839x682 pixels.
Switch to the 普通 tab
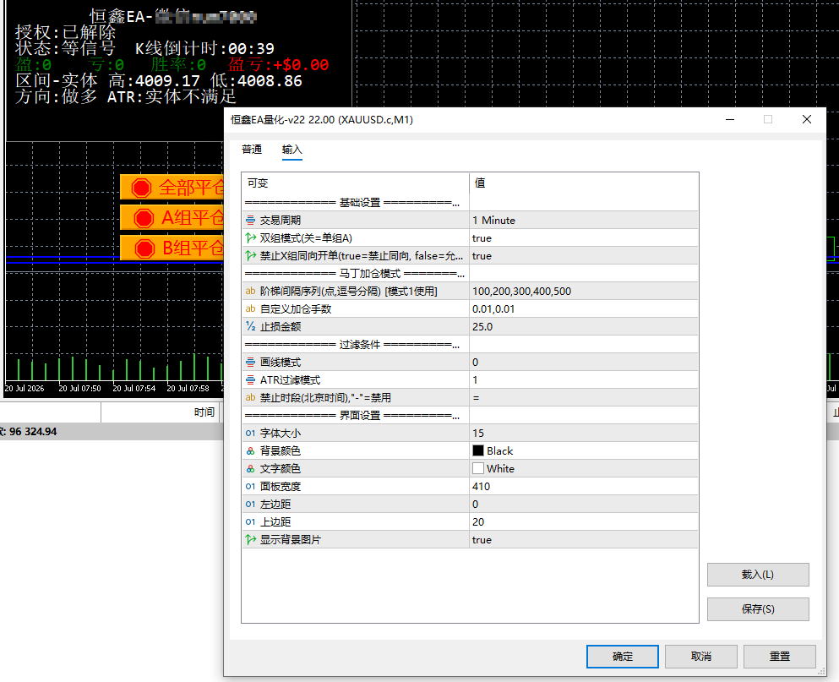pyautogui.click(x=252, y=150)
